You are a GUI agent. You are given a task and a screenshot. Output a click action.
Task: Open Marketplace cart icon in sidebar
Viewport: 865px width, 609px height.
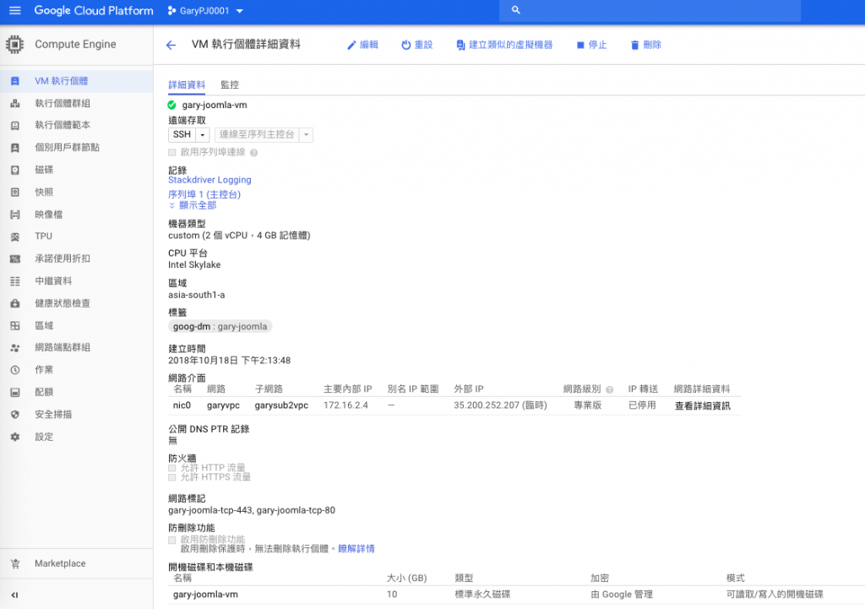point(15,563)
